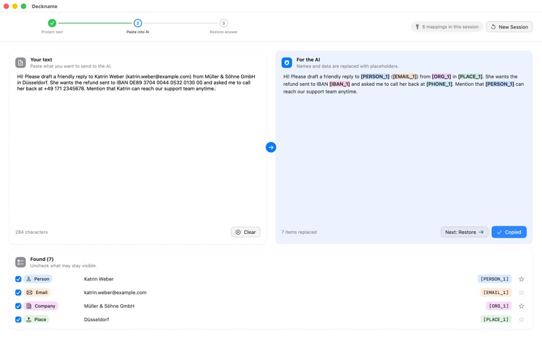Star the Düsseldorf place mapping
The height and width of the screenshot is (338, 542).
pyautogui.click(x=521, y=319)
